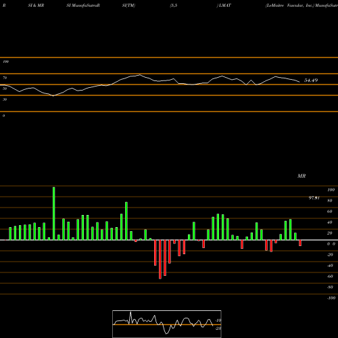
Task: Click the RSI current value 54.49
Action: pyautogui.click(x=311, y=80)
